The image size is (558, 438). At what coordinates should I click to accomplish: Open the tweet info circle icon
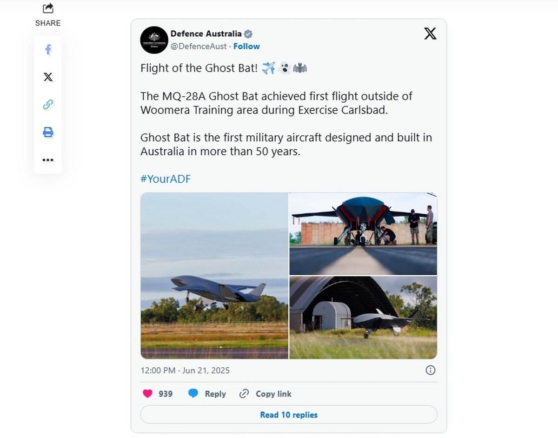click(431, 370)
